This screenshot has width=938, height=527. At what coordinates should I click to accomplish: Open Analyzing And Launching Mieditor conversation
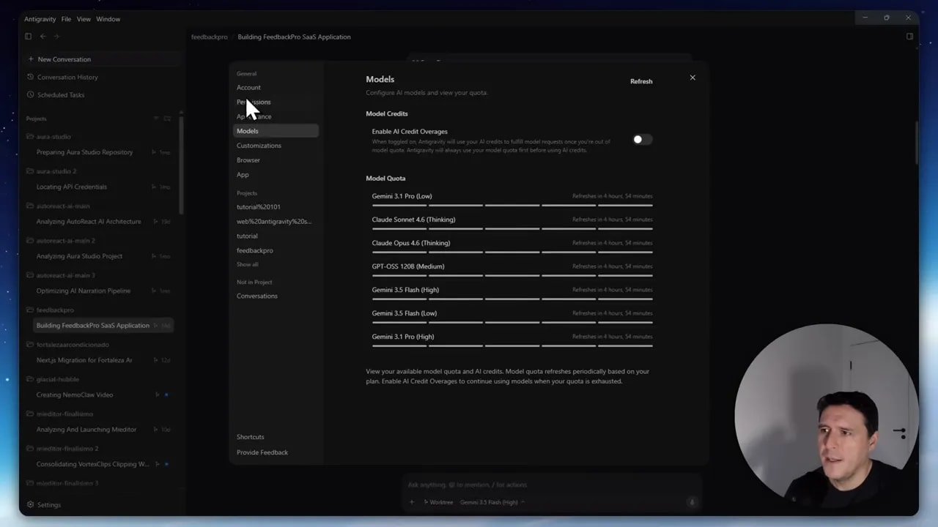(x=86, y=430)
